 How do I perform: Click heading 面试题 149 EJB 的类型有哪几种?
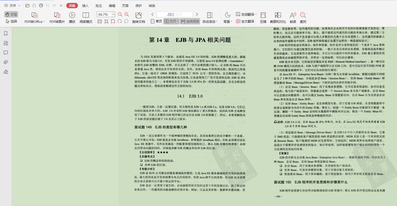[x=161, y=127]
